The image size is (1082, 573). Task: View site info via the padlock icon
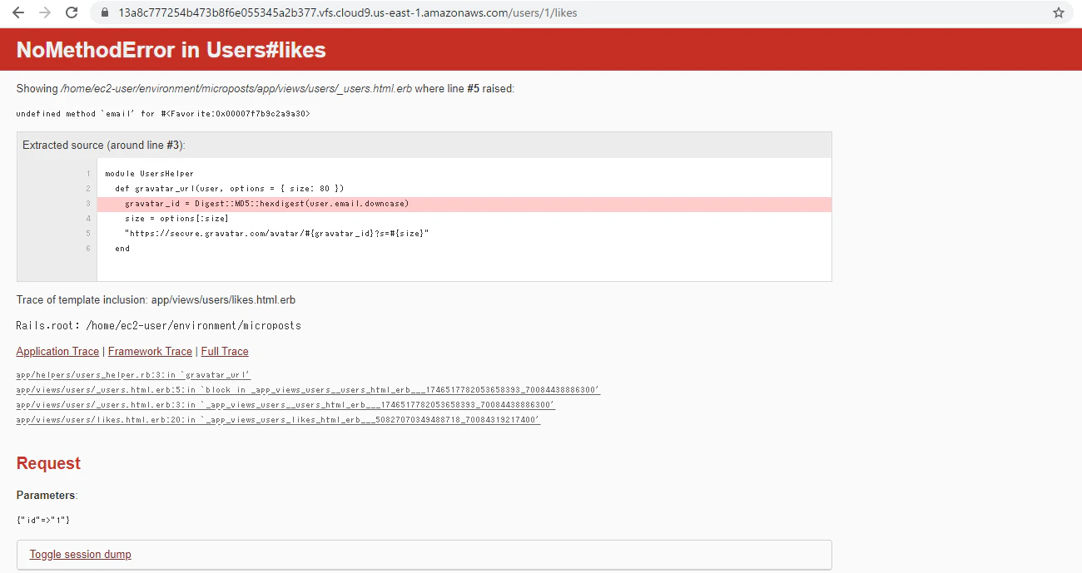pyautogui.click(x=105, y=12)
